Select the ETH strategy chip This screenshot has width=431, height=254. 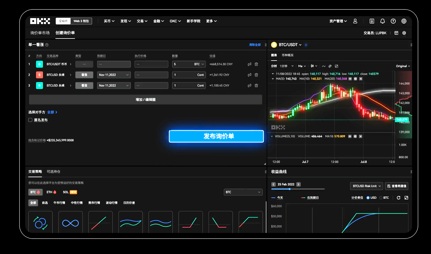52,192
